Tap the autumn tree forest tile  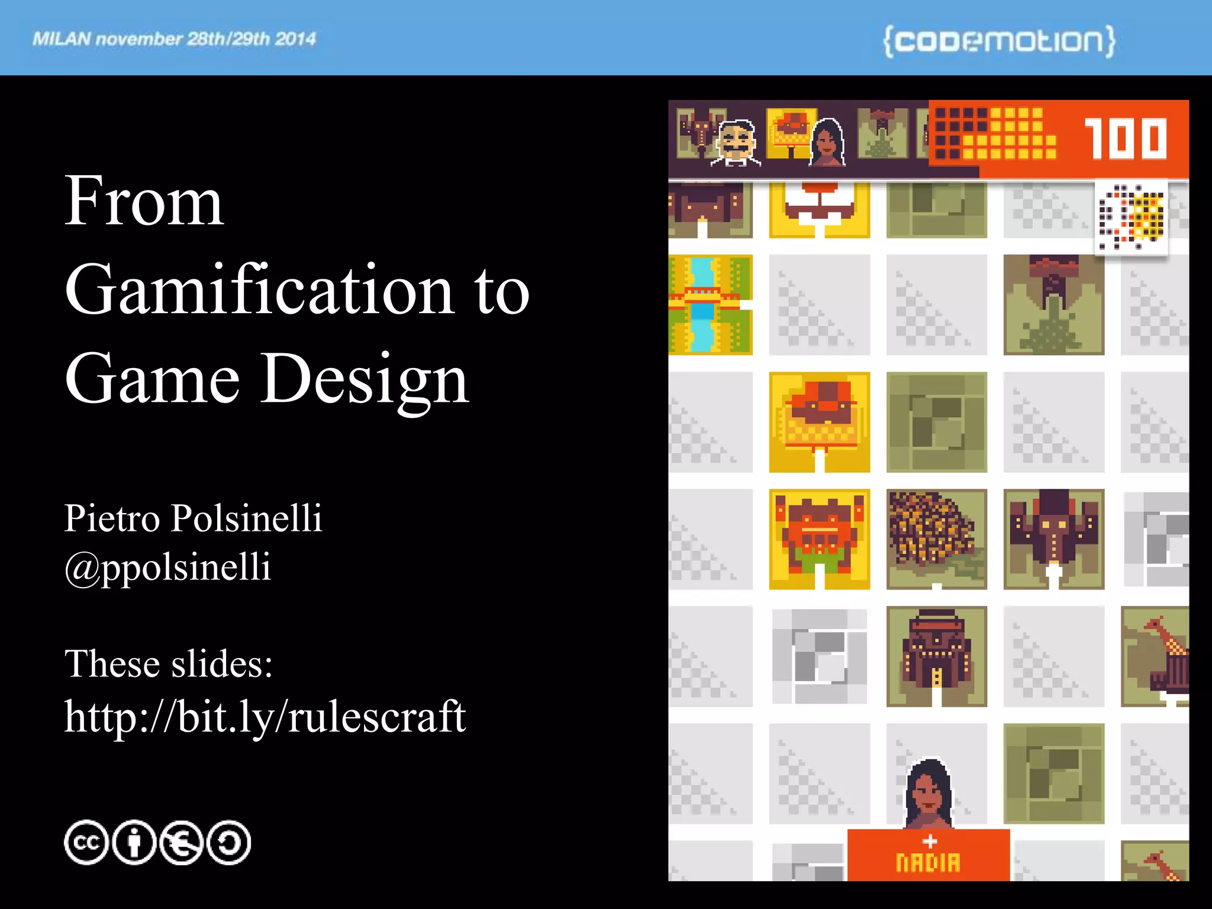tap(936, 539)
